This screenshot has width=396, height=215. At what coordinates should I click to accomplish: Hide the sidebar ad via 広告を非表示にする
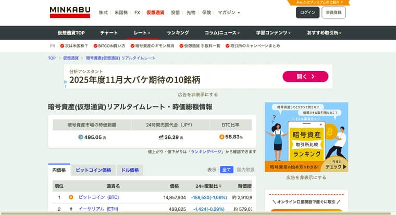(306, 177)
